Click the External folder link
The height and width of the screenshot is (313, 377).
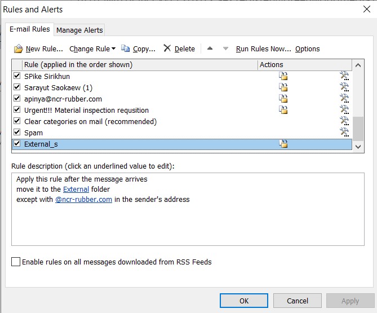click(x=76, y=189)
